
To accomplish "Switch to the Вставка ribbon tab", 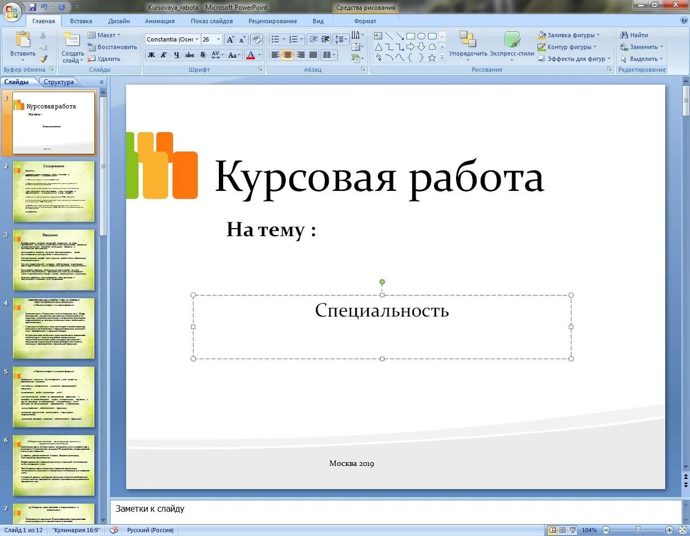I will [81, 21].
